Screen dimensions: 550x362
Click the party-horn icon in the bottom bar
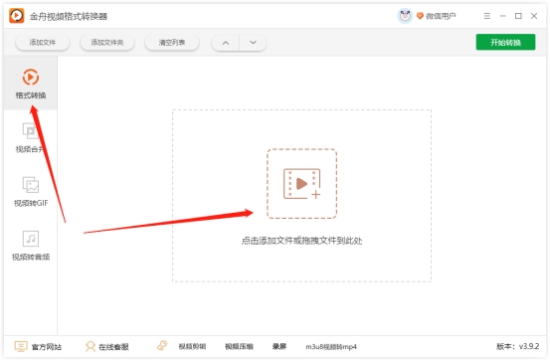pos(162,346)
